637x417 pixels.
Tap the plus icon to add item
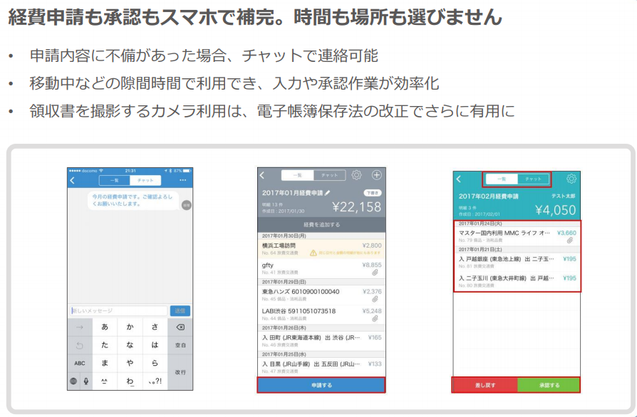(x=377, y=175)
